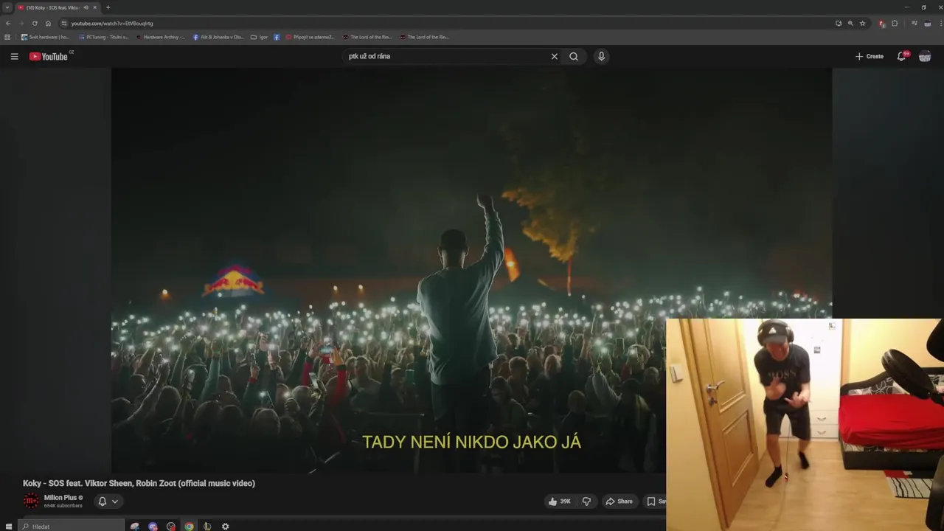Go back in browser history
944x531 pixels.
[8, 24]
